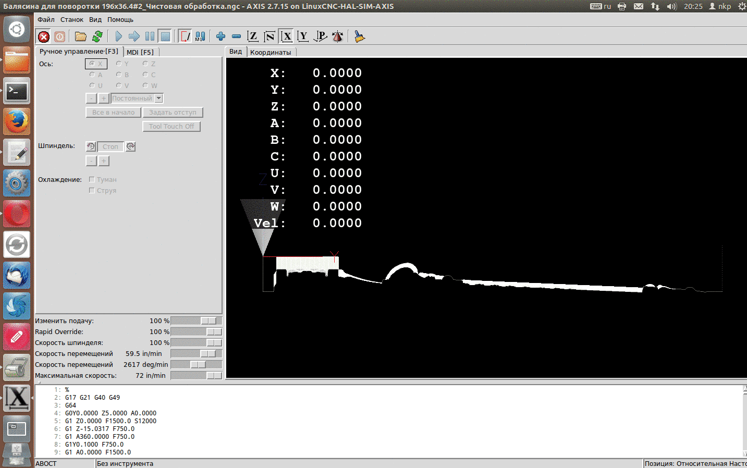
Task: Zoom in with the blue plus icon
Action: pos(221,36)
